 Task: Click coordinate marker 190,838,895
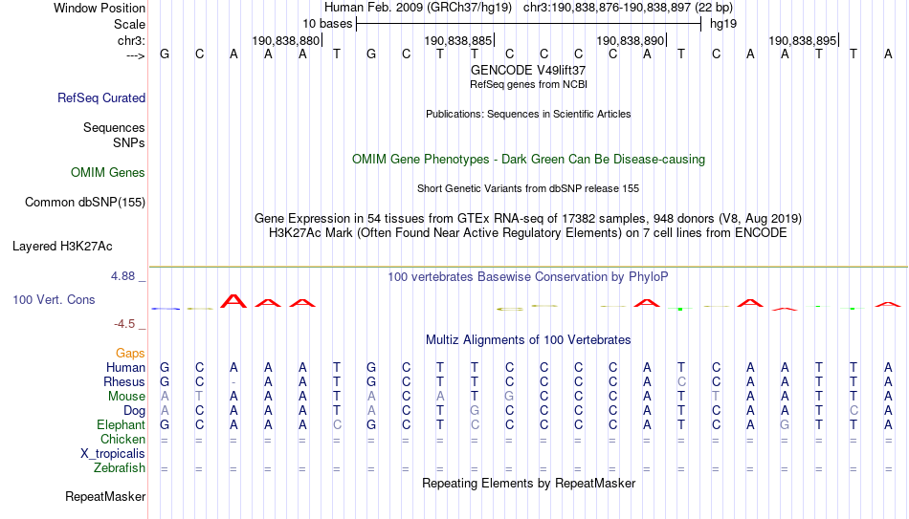(x=803, y=40)
